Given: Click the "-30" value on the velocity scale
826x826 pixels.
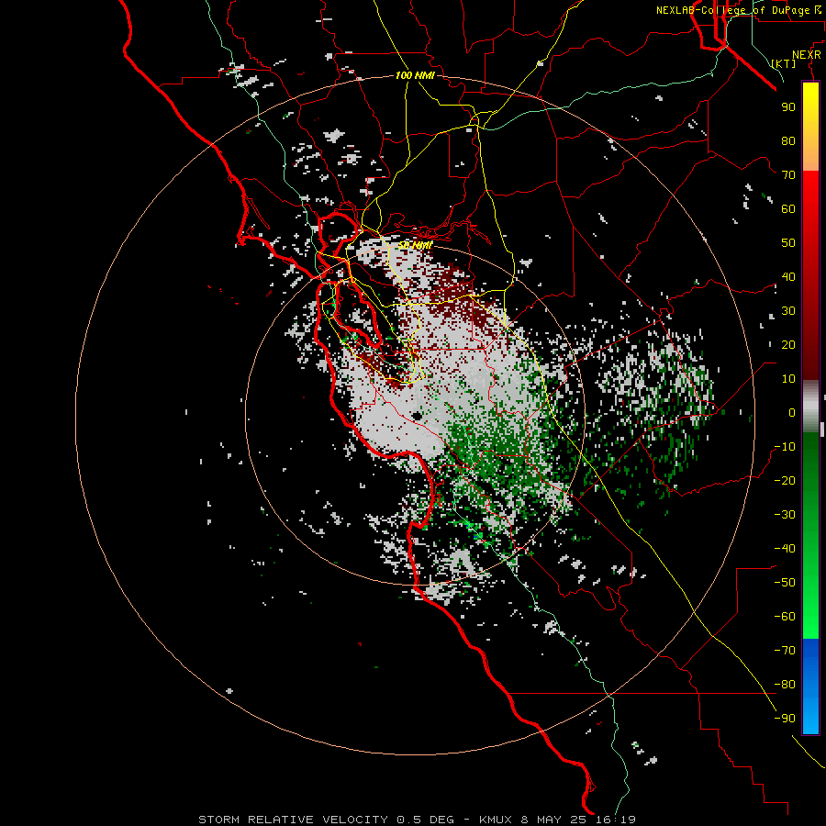Looking at the screenshot, I should pyautogui.click(x=785, y=515).
